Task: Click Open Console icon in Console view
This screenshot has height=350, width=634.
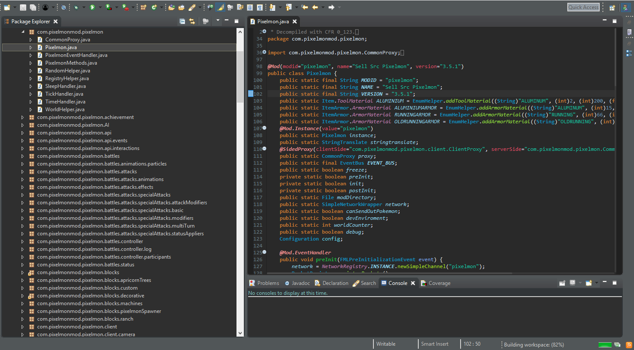Action: click(x=589, y=283)
